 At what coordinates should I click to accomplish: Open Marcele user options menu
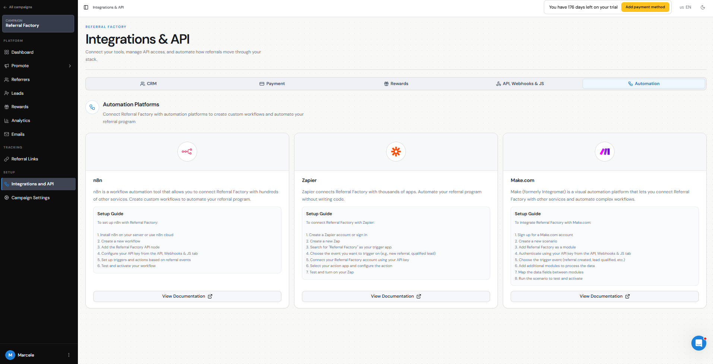pyautogui.click(x=69, y=355)
